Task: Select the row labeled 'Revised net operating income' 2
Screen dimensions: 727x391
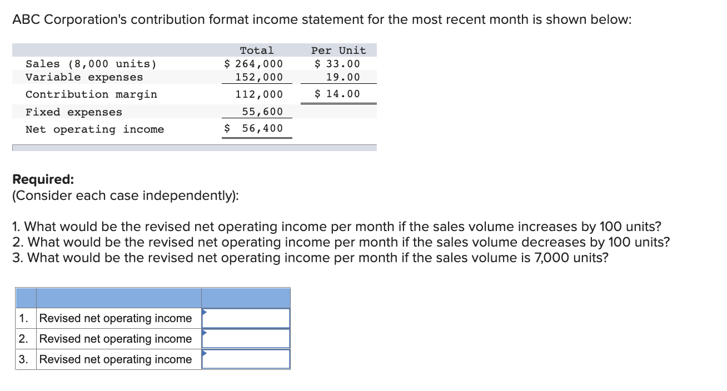Action: [114, 338]
